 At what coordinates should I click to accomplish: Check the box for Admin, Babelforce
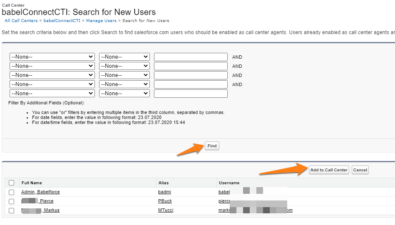(12, 192)
